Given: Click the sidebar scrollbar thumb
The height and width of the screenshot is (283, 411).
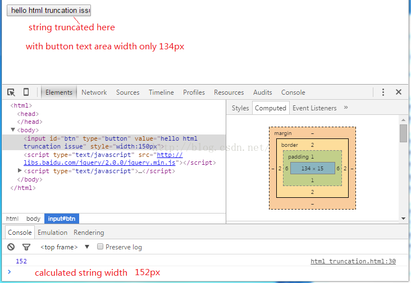Looking at the screenshot, I should pos(403,133).
